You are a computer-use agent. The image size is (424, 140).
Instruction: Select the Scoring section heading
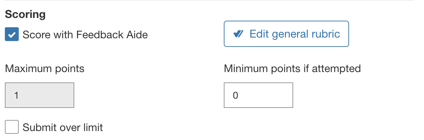point(25,14)
